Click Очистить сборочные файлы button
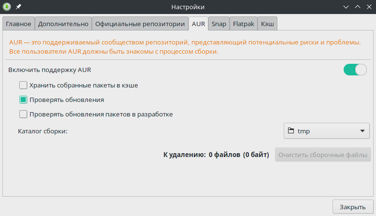Image resolution: width=376 pixels, height=216 pixels. tap(323, 155)
